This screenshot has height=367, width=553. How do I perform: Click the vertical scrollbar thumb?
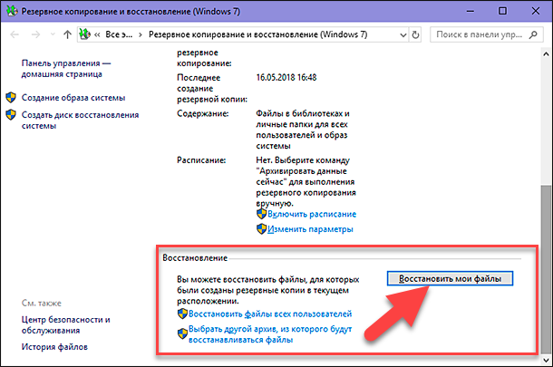pyautogui.click(x=546, y=270)
